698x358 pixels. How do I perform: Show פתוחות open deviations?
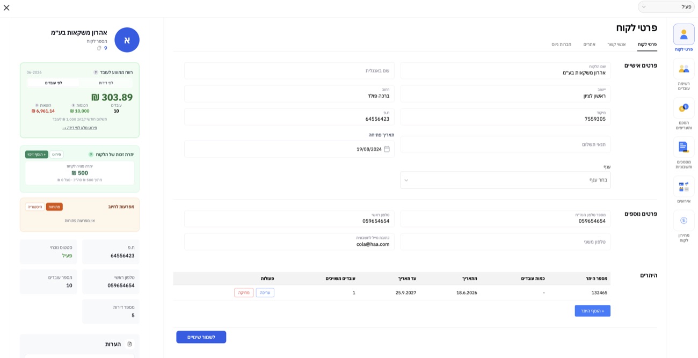pos(54,207)
